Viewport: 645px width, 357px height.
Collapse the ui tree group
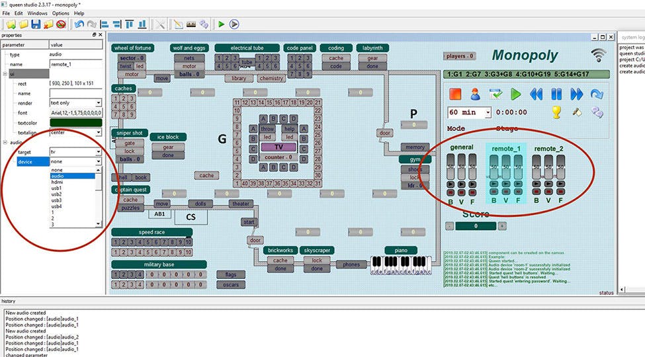click(4, 74)
